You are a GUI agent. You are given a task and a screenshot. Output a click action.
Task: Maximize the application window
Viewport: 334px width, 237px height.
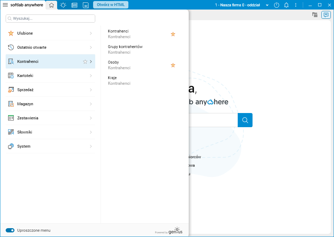320,5
